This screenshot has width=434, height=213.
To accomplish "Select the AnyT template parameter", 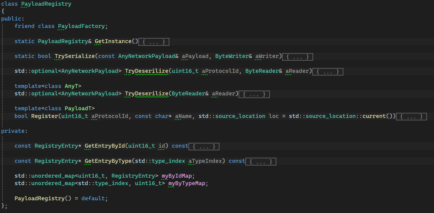I will click(x=71, y=86).
